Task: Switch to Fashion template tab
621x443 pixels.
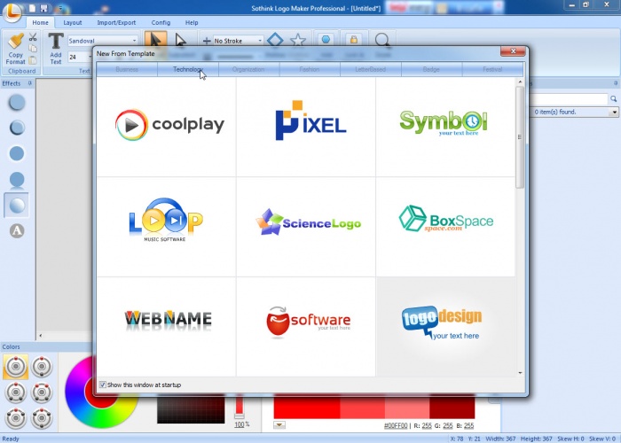Action: [x=310, y=69]
